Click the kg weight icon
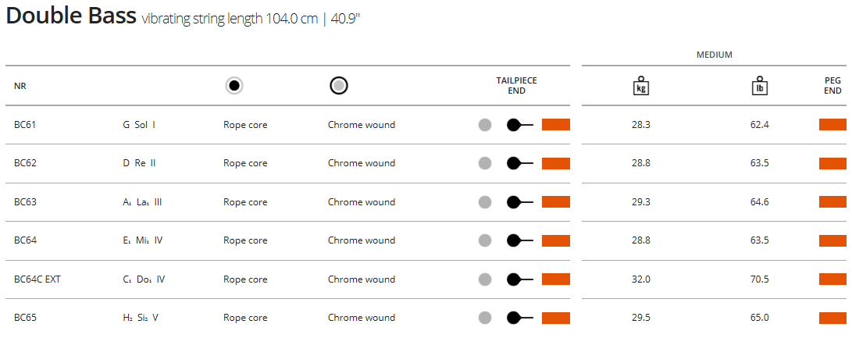 pos(640,86)
